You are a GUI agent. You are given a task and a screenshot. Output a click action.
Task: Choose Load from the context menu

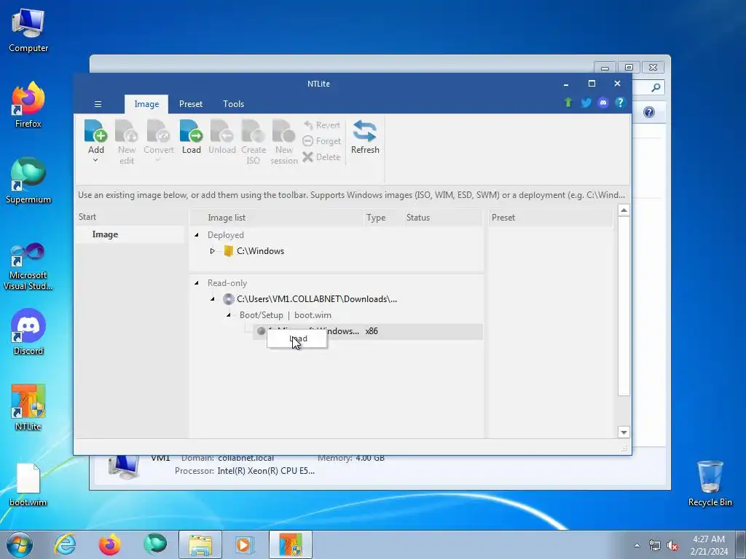pos(297,339)
